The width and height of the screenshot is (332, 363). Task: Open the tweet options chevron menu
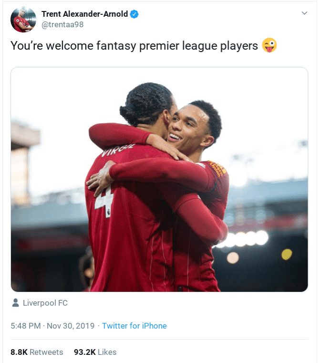point(304,13)
